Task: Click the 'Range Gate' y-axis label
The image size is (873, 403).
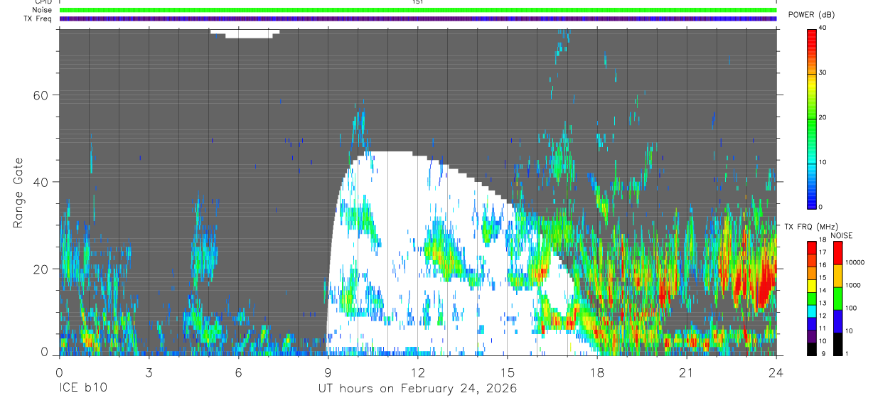Action: pyautogui.click(x=18, y=193)
